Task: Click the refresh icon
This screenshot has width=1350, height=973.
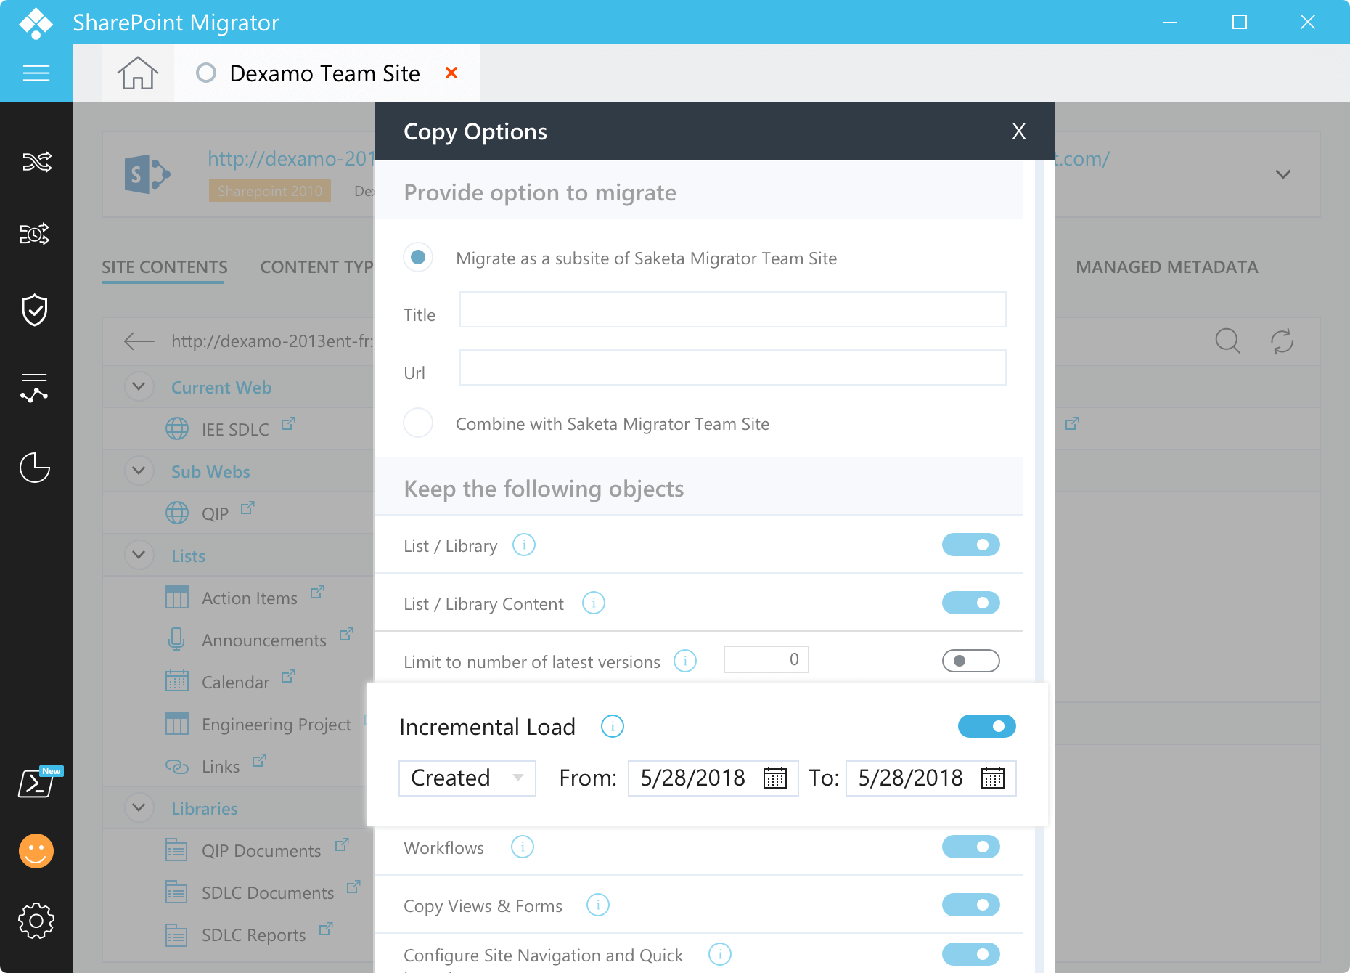Action: click(x=1282, y=341)
